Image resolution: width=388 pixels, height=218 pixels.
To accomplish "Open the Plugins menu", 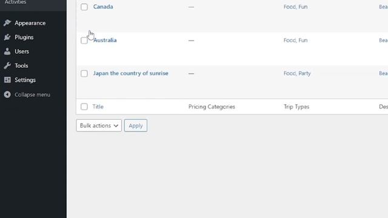I will 24,38.
